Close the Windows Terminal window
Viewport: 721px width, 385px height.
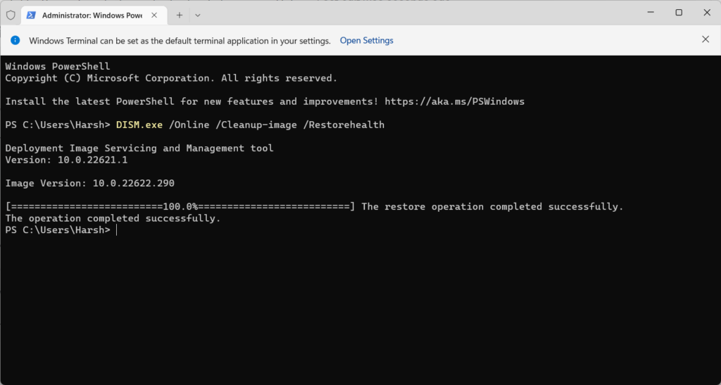(x=706, y=13)
